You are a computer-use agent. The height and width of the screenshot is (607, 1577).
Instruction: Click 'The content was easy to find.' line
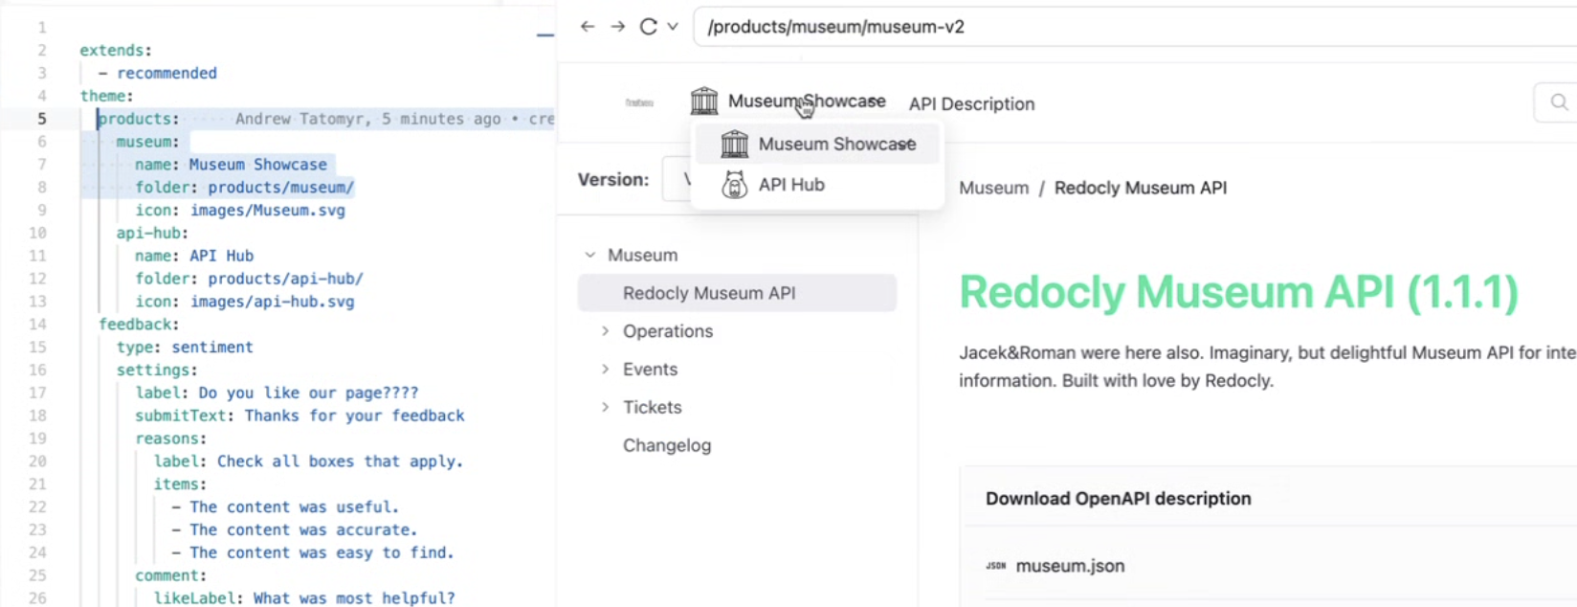[322, 552]
